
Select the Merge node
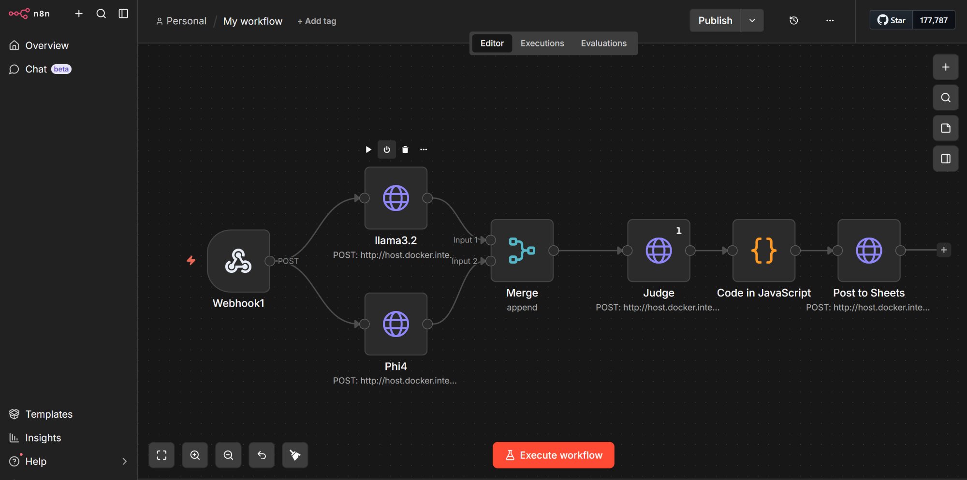522,251
